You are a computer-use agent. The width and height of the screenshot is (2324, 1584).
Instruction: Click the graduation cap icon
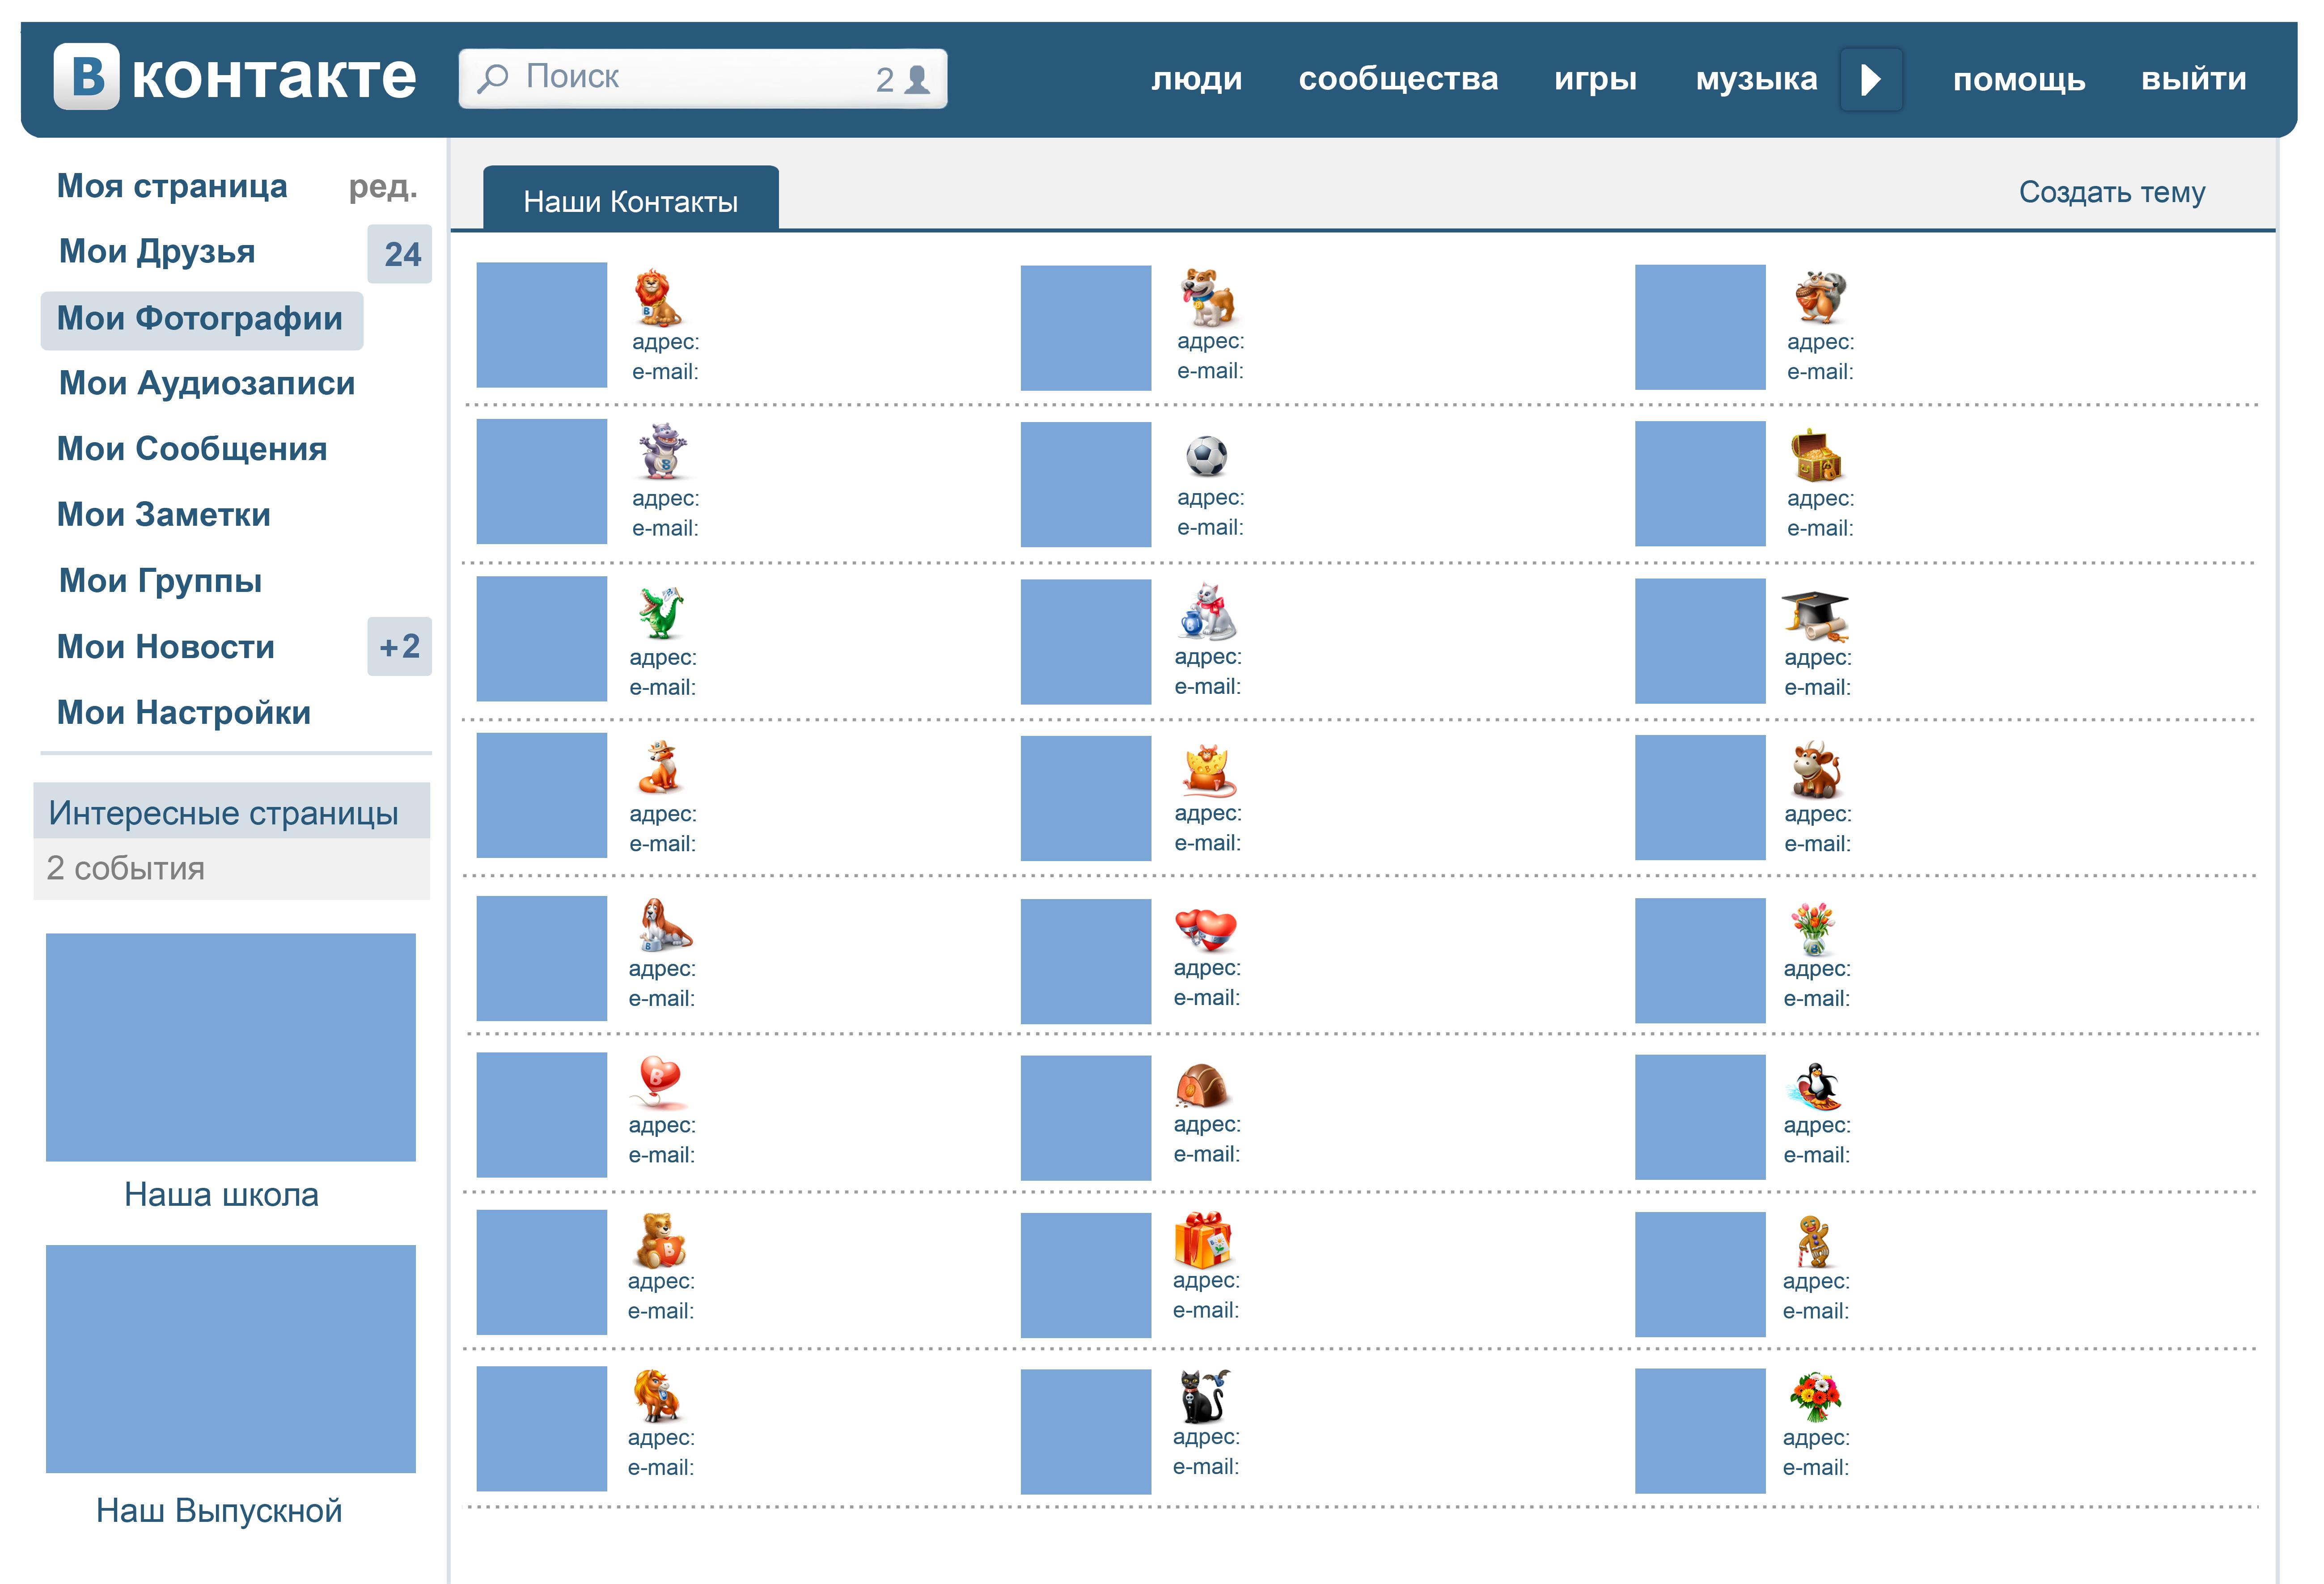(1815, 615)
